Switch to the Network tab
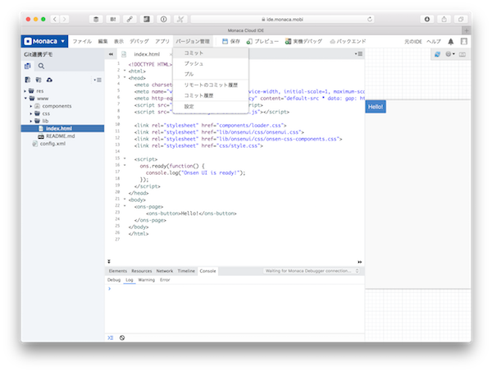Viewport: 492px width, 372px height. [x=165, y=271]
